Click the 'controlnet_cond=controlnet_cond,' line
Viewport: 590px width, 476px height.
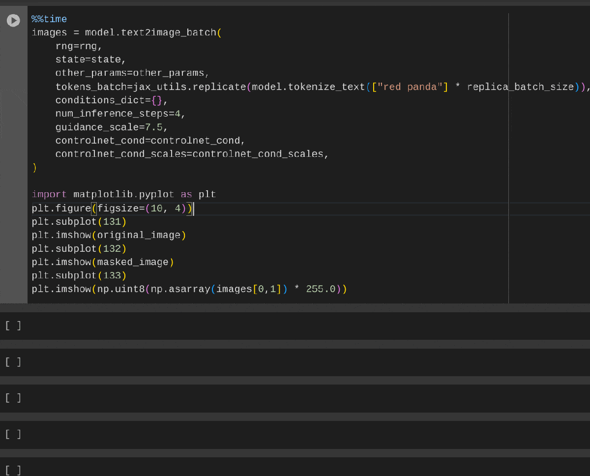[150, 141]
